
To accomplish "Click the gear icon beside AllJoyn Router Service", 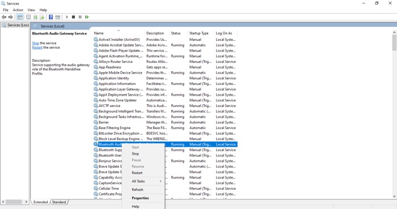I will (96, 61).
